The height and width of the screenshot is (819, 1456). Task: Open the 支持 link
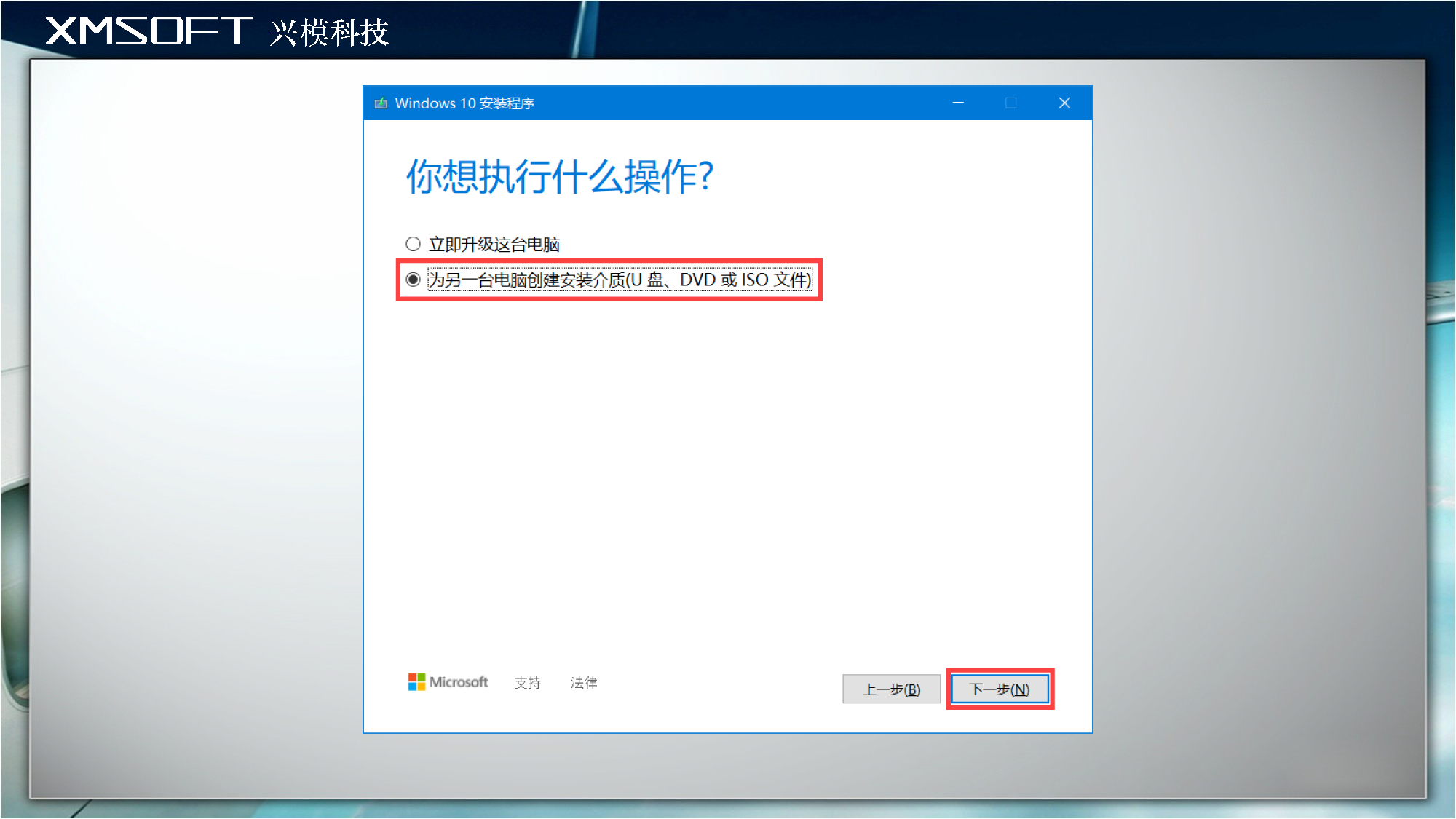coord(528,683)
